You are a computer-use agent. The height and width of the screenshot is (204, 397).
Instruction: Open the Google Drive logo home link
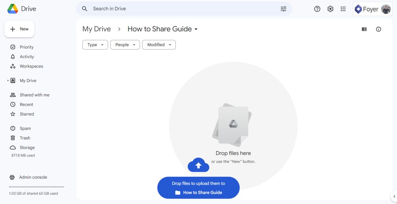pos(22,9)
